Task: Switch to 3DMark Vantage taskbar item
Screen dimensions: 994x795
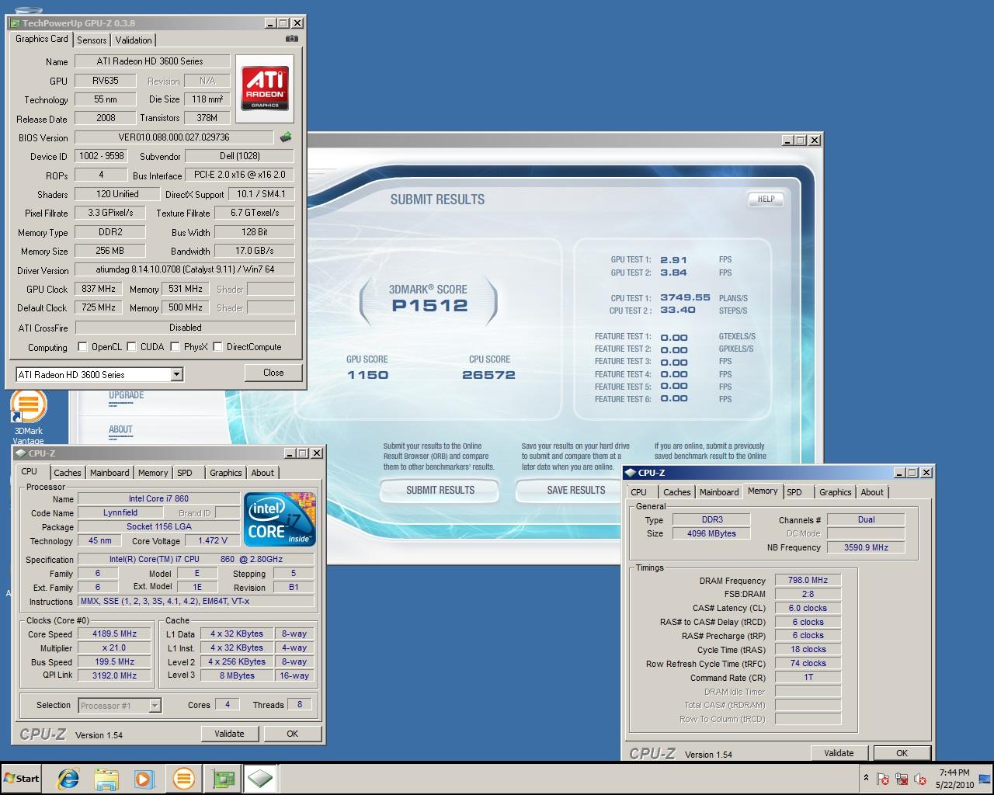Action: (x=184, y=779)
